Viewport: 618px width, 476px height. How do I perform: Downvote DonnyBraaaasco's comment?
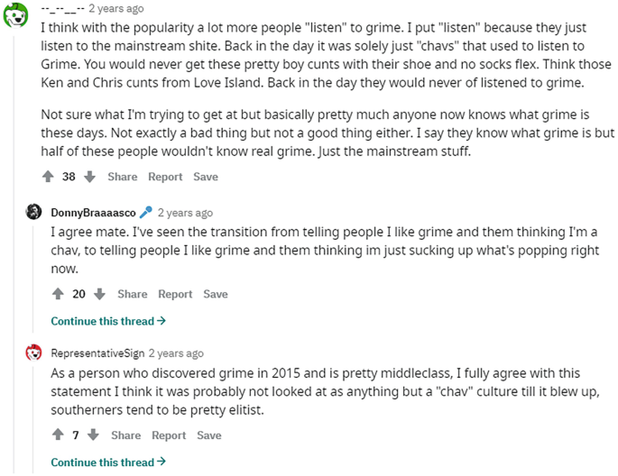(x=99, y=294)
